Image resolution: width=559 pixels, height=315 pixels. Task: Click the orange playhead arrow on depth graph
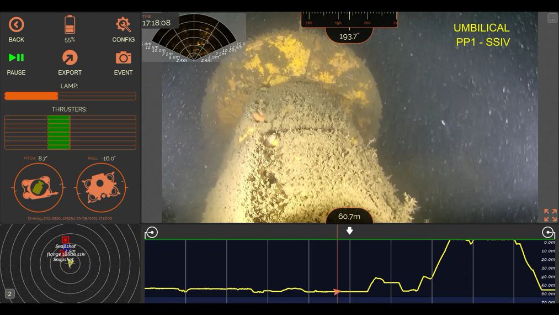[x=337, y=292]
